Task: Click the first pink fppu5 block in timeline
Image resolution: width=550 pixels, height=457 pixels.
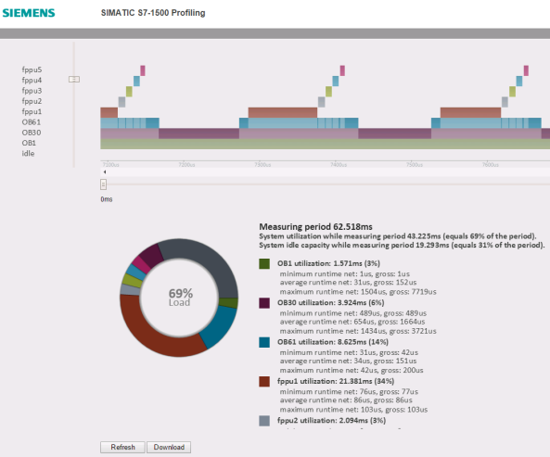Action: (x=143, y=70)
